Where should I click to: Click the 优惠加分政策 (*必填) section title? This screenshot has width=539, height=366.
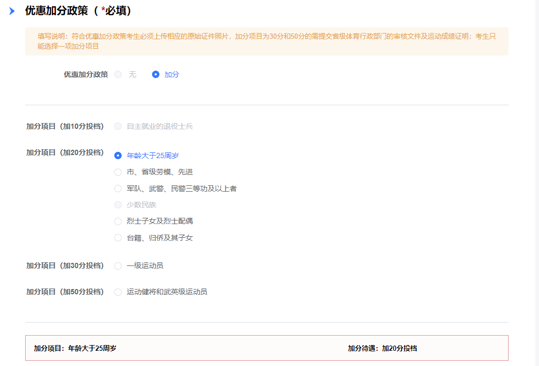tap(78, 11)
